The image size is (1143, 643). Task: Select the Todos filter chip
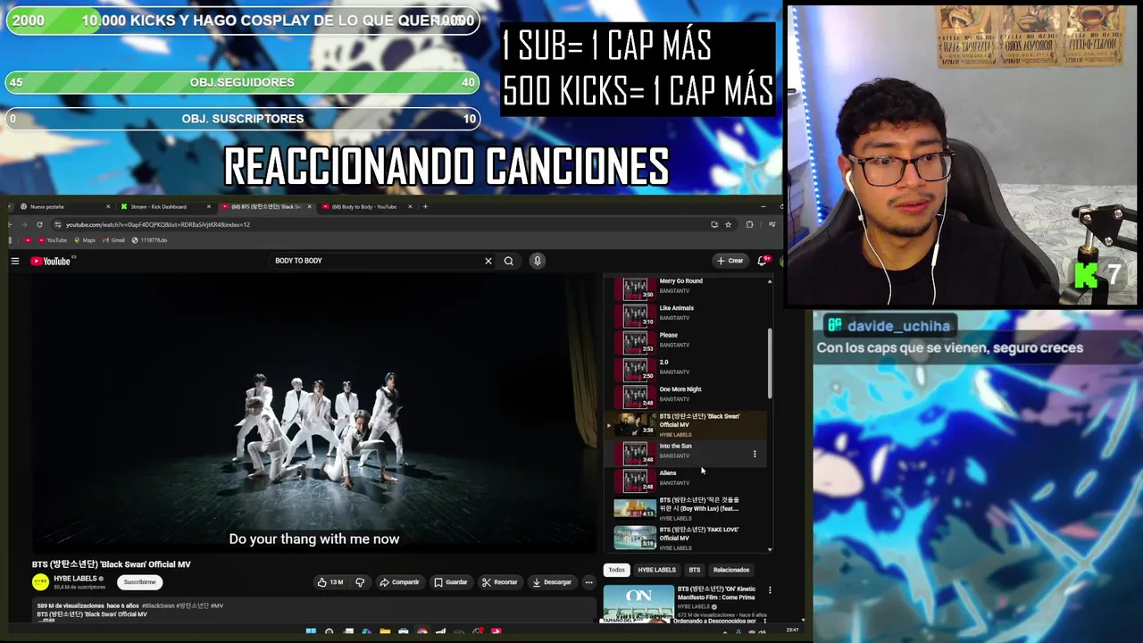click(x=617, y=570)
